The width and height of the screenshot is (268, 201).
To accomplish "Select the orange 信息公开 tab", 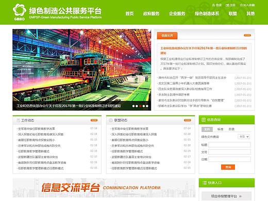I will pyautogui.click(x=167, y=36).
